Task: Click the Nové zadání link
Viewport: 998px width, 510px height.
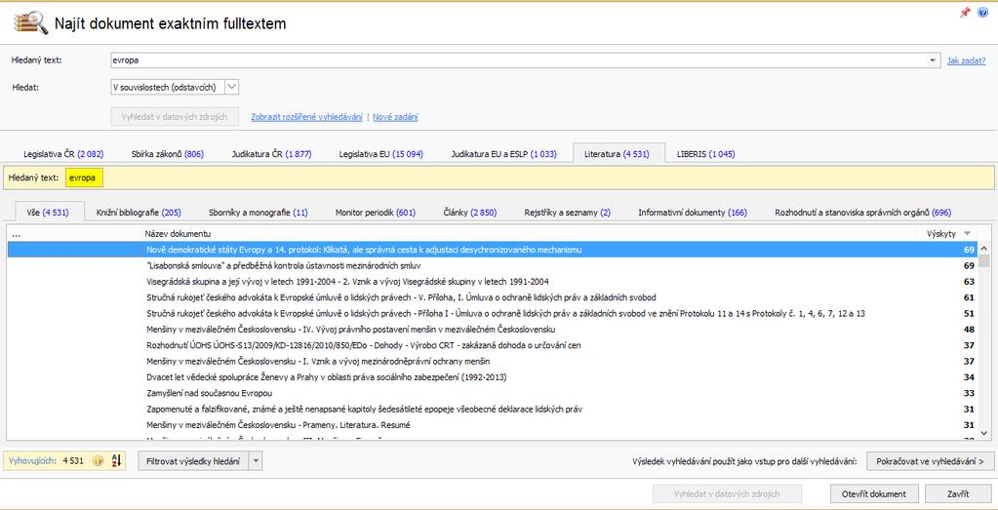Action: [x=395, y=117]
